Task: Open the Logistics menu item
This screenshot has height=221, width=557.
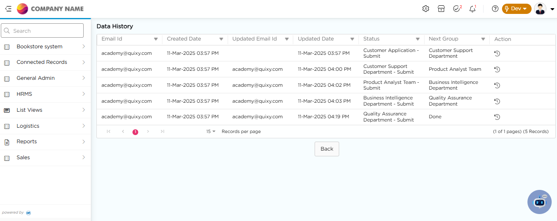Action: pyautogui.click(x=45, y=126)
